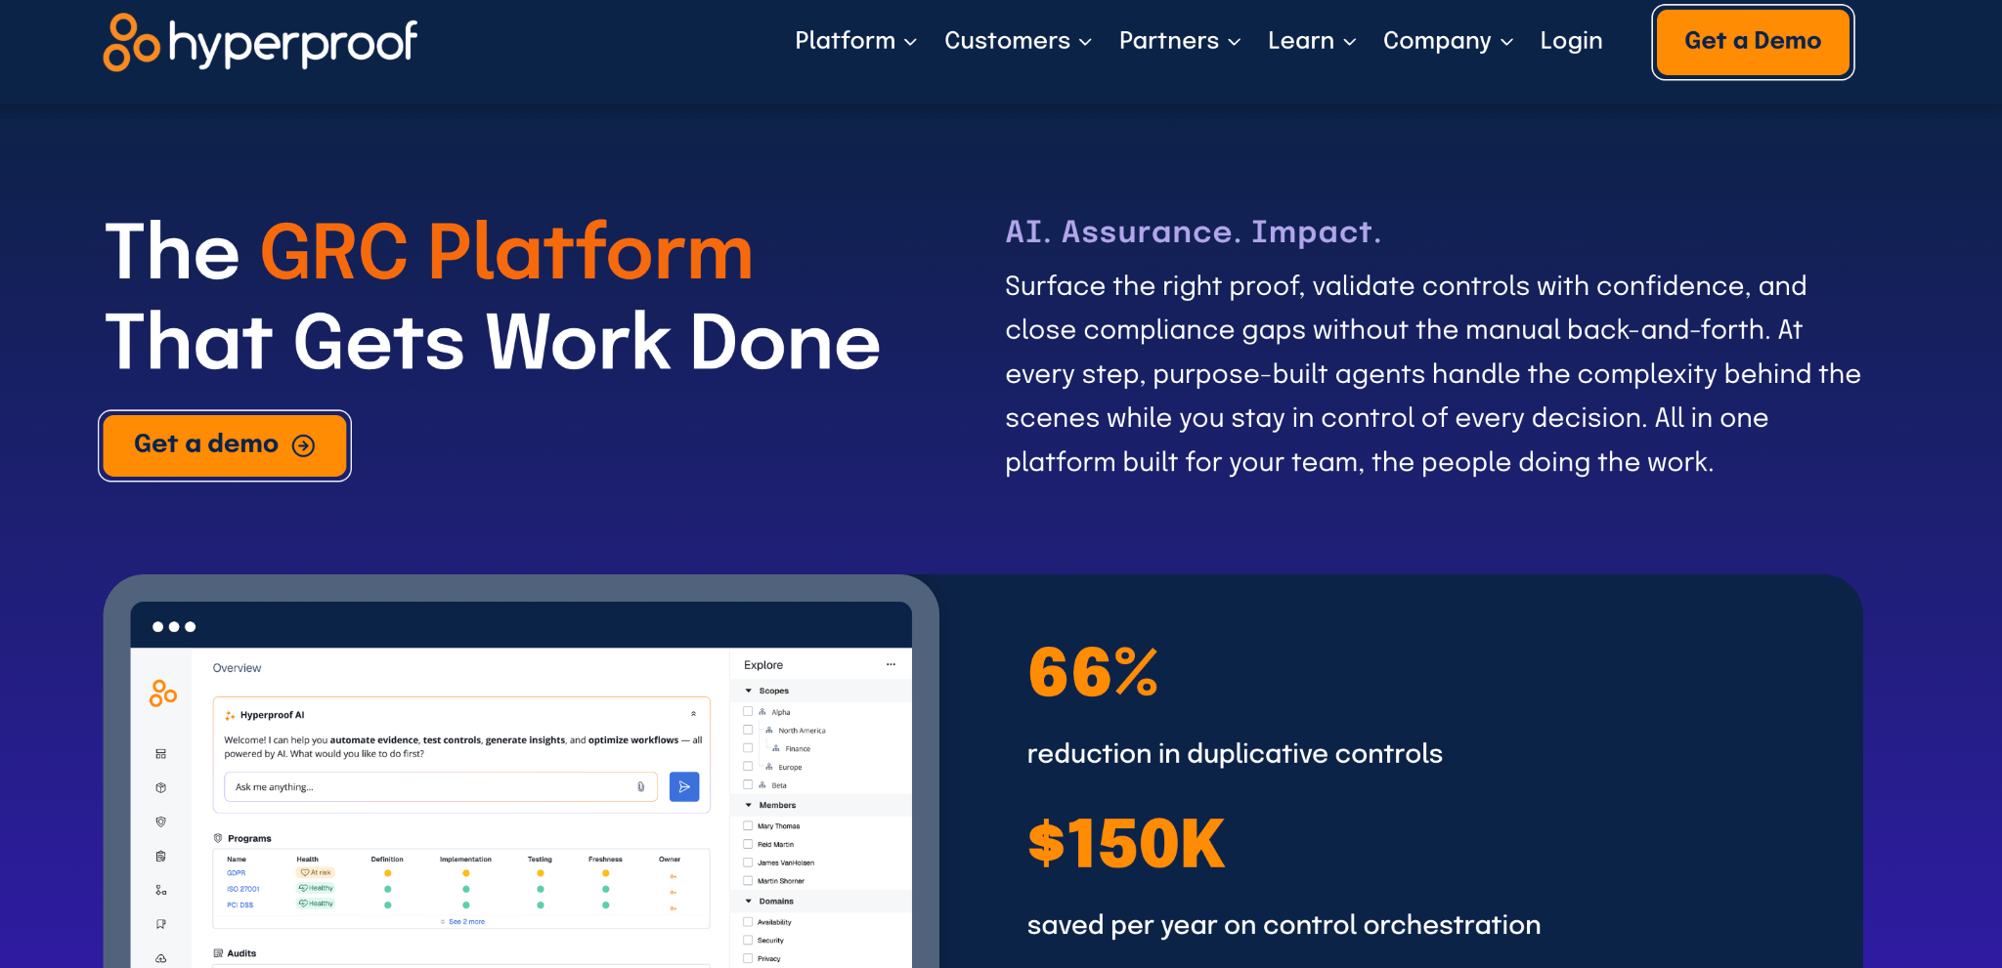Click the cube icon in dashboard sidebar

[x=161, y=787]
